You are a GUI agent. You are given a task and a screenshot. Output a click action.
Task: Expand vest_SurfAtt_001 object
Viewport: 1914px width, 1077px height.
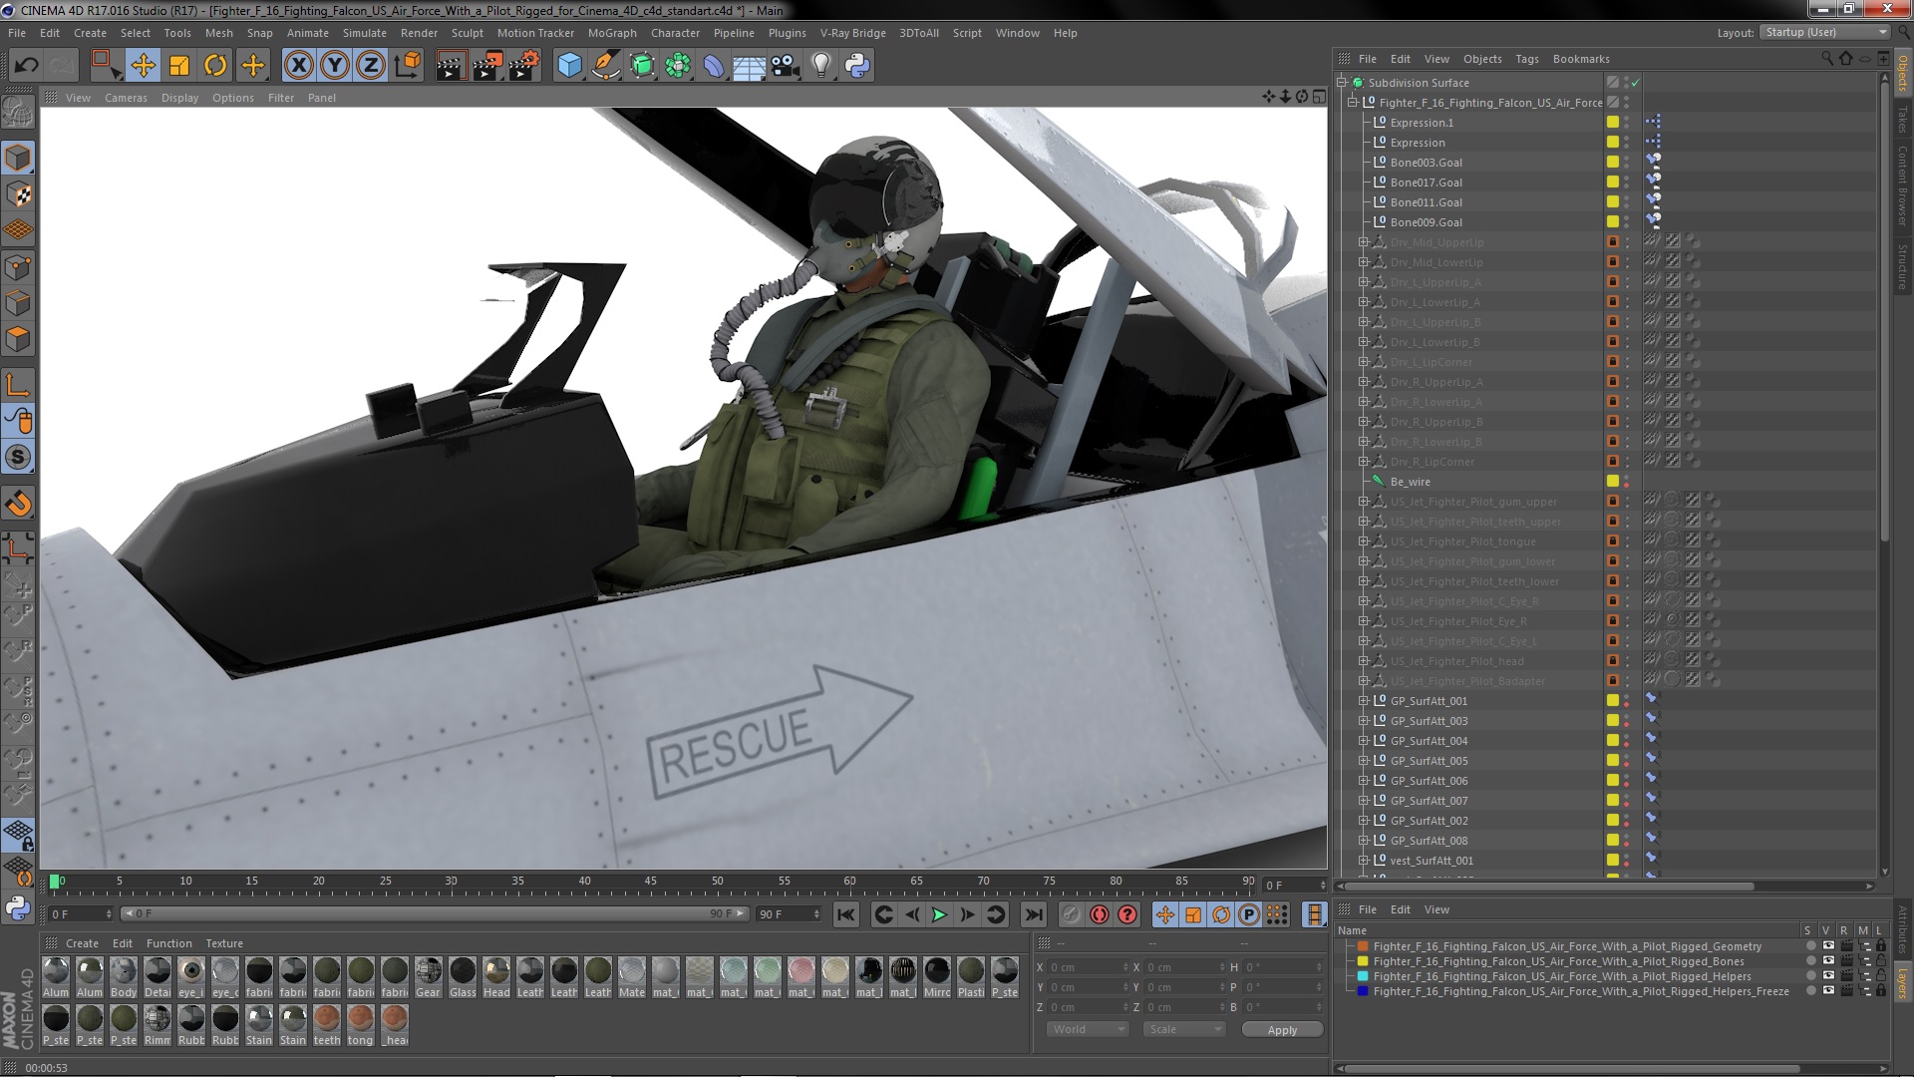(x=1364, y=861)
